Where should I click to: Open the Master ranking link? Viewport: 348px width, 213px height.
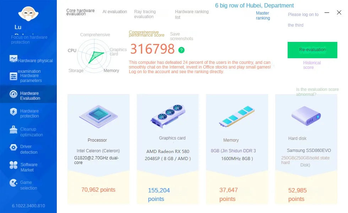tap(263, 16)
